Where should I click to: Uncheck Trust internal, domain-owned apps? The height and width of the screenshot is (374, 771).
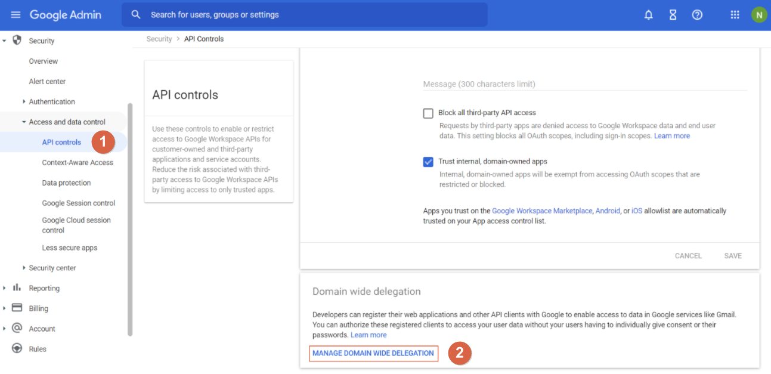[428, 162]
